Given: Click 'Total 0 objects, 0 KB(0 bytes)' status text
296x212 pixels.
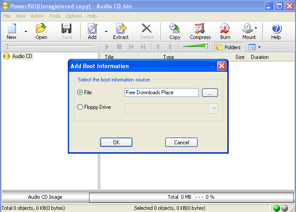Looking at the screenshot, I should [x=33, y=208].
